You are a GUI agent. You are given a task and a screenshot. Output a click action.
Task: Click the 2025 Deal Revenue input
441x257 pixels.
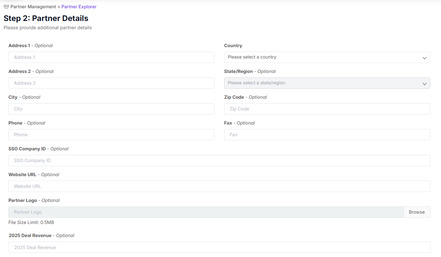219,247
